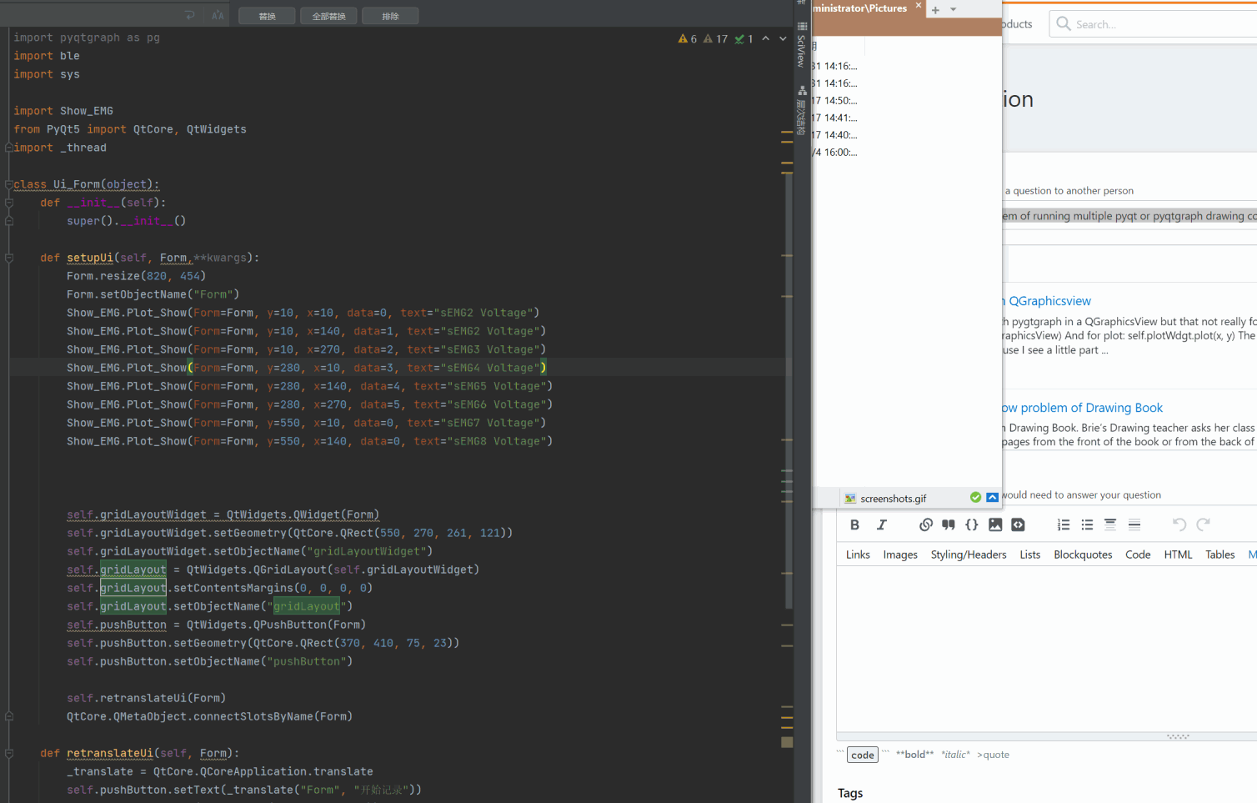The image size is (1257, 803).
Task: Open the QGraphicsview similar question link
Action: [x=1047, y=301]
